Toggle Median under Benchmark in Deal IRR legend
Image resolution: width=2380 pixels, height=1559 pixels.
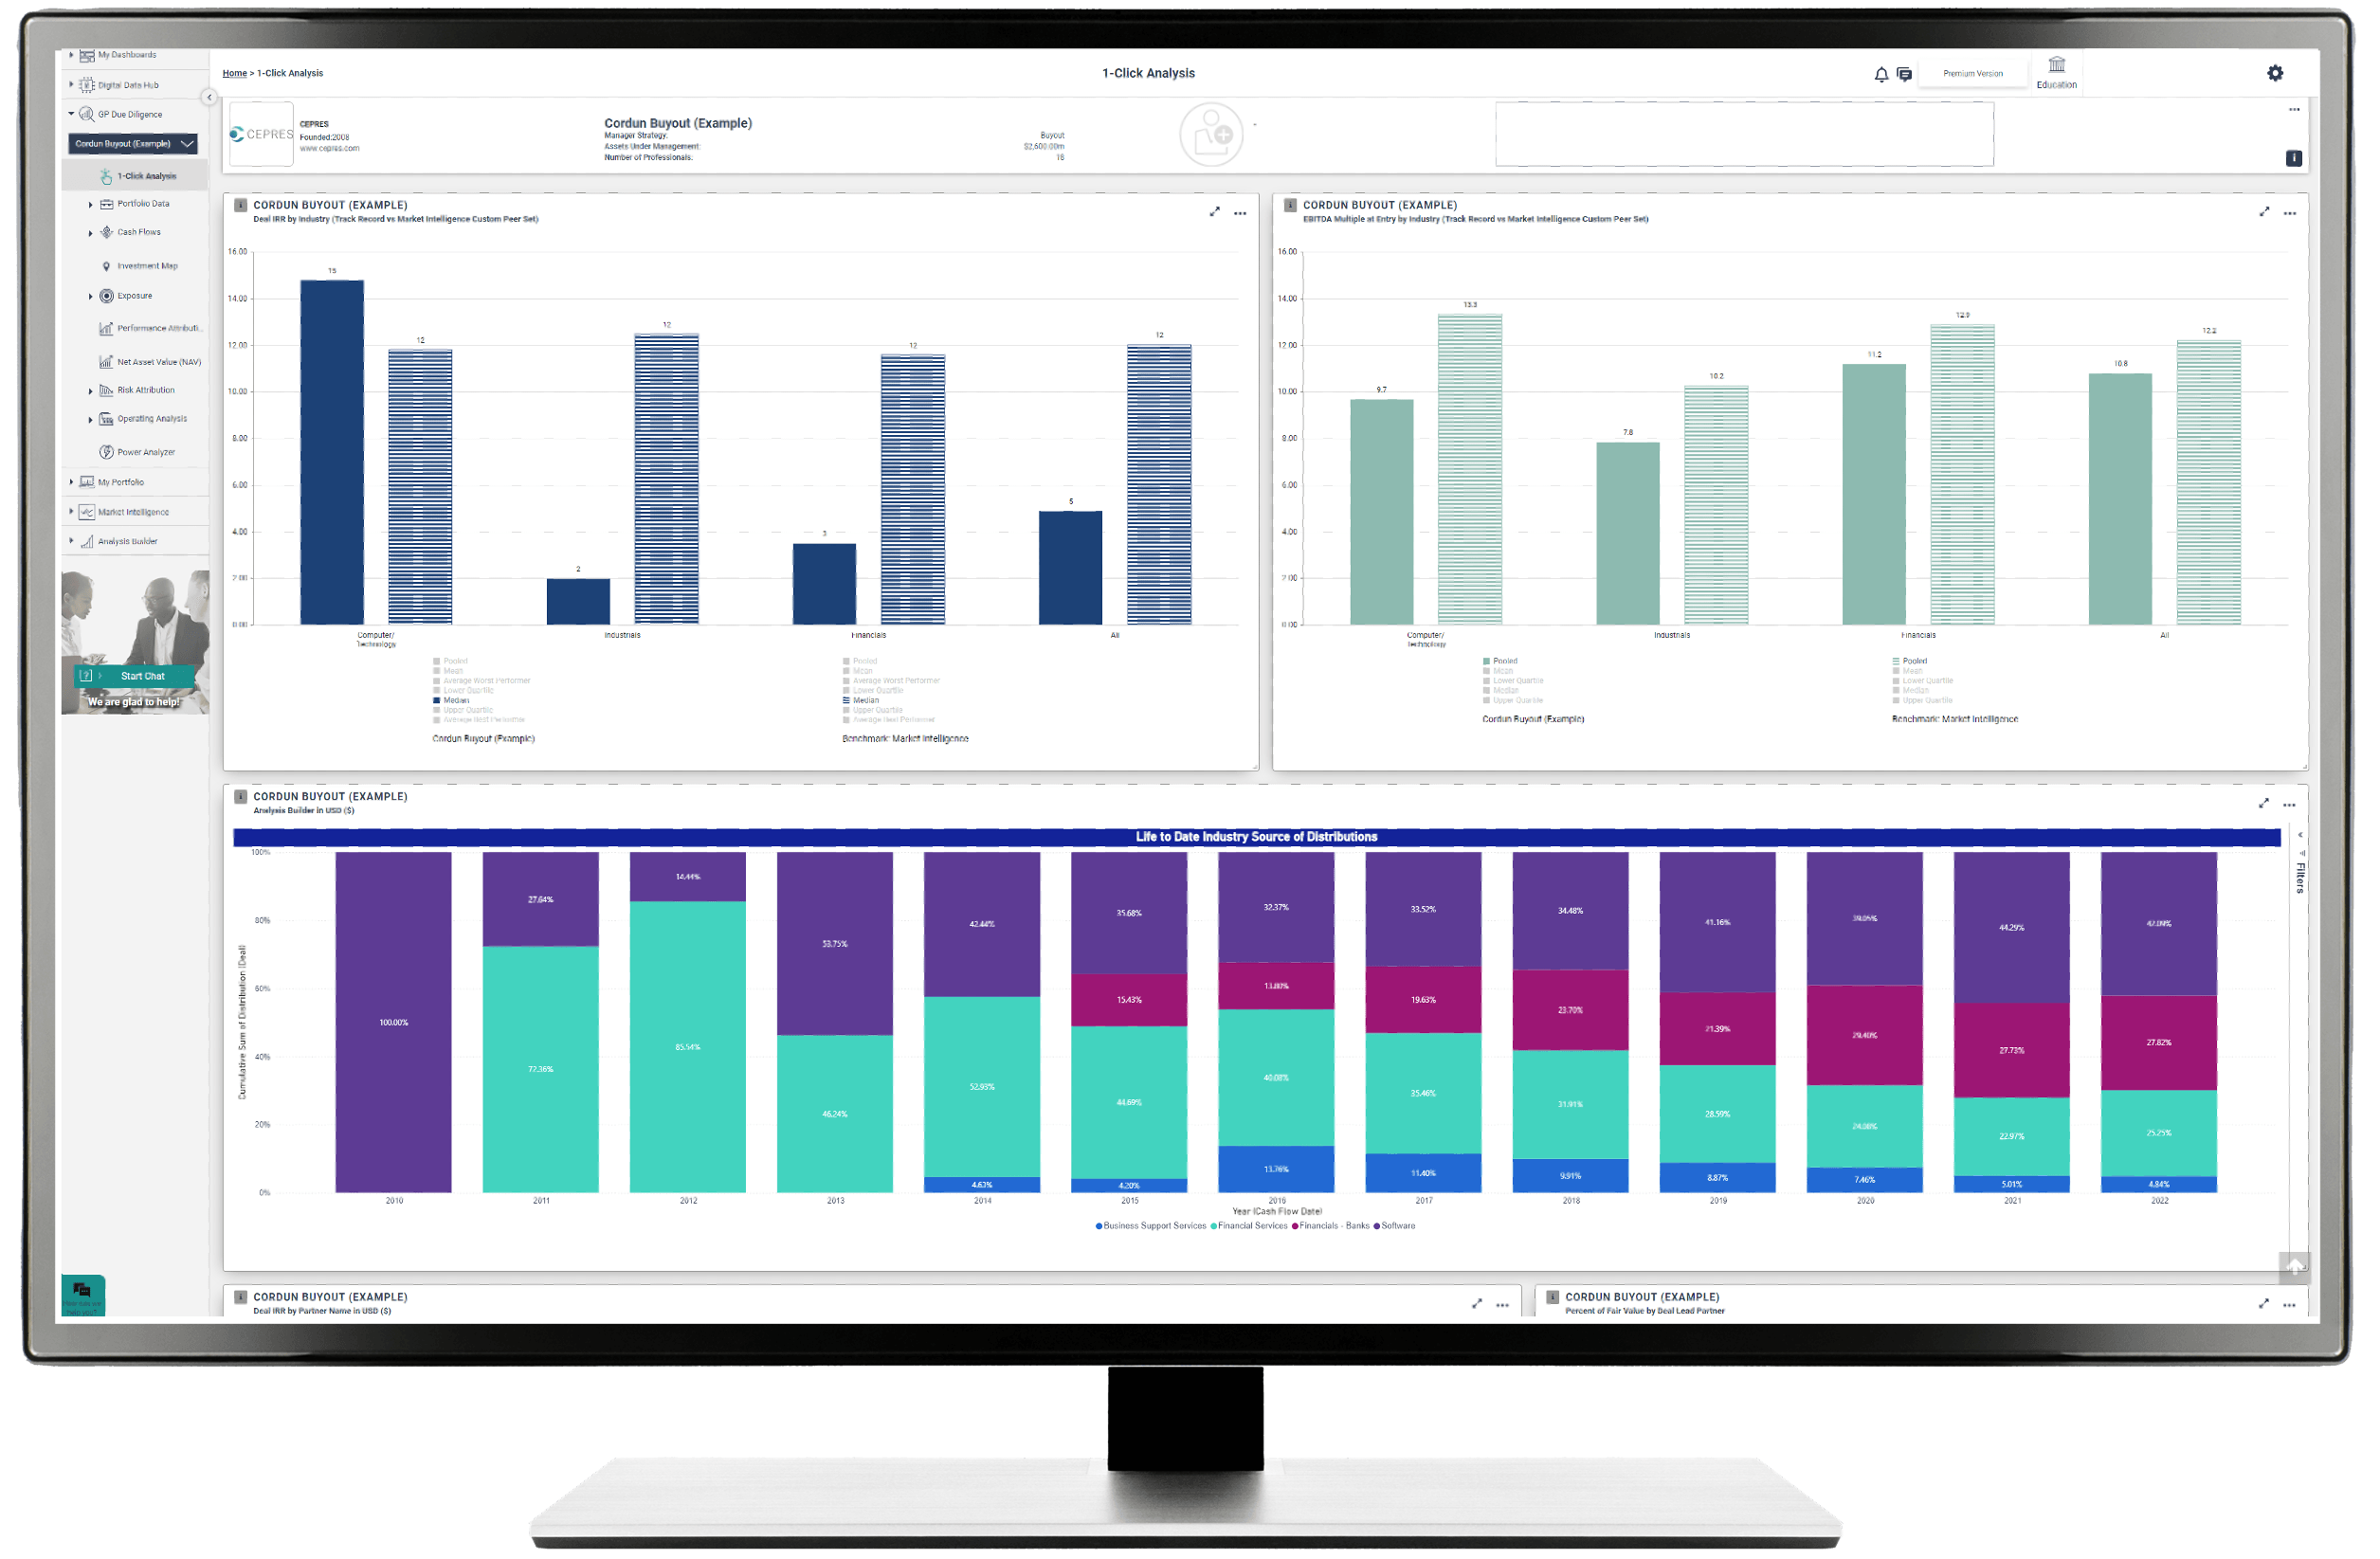coord(861,700)
